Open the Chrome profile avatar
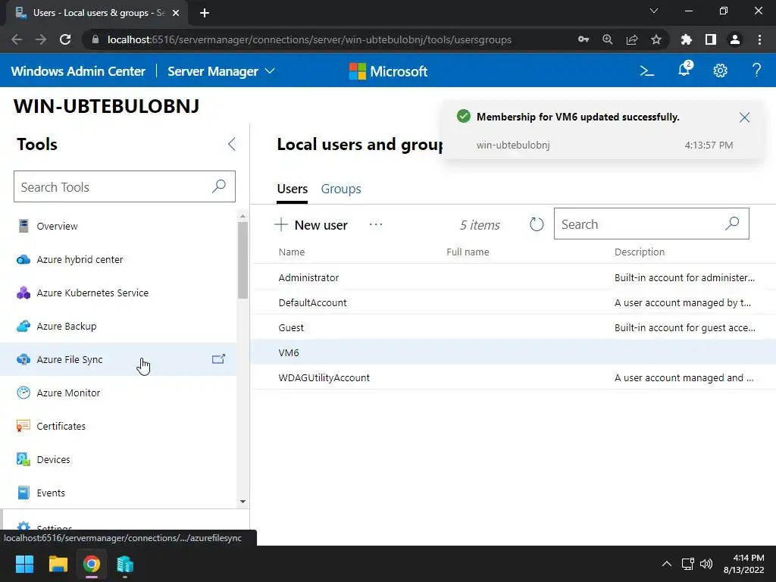 pos(735,39)
